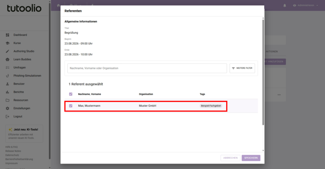Select Learn Buddies in the sidebar

(22, 59)
